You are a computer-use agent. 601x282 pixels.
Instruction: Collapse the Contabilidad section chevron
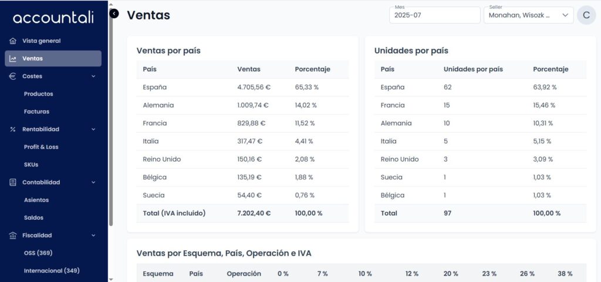pos(93,182)
